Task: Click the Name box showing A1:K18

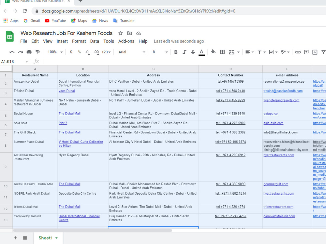Action: pos(14,61)
